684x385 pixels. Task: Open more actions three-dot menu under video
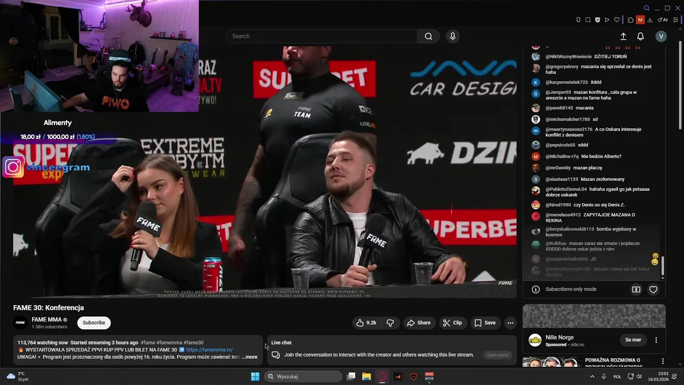pos(510,323)
